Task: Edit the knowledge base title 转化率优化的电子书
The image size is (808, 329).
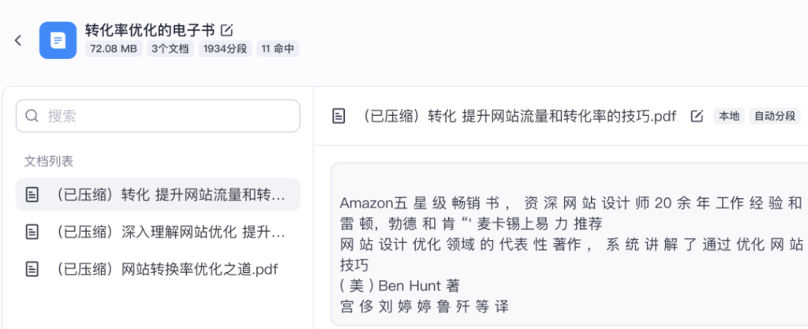Action: pos(226,31)
